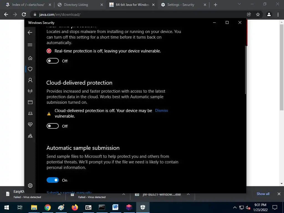Open the Windows Security hamburger menu

[30, 45]
